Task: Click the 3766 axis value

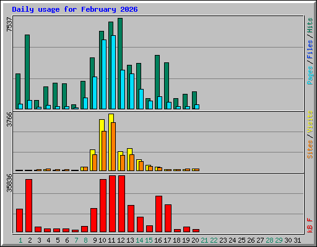Action: [9, 120]
